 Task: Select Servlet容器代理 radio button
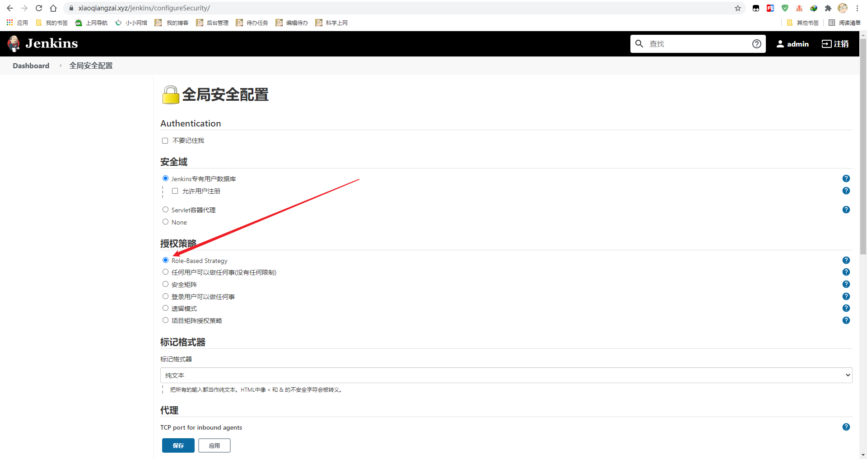(165, 210)
